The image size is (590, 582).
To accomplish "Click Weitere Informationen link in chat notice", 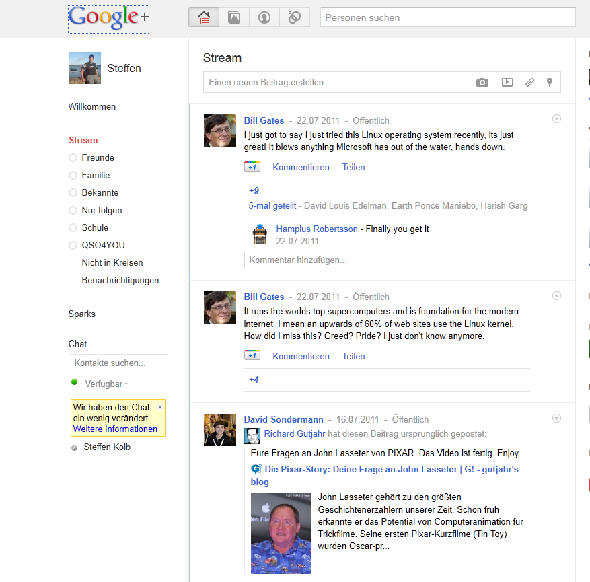I will (x=115, y=429).
